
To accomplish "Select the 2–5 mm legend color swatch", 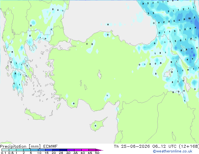I will [x=27, y=150].
